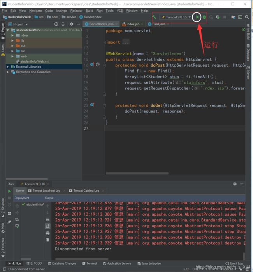Fold the import block at line 3
The height and width of the screenshot is (272, 253).
click(104, 42)
